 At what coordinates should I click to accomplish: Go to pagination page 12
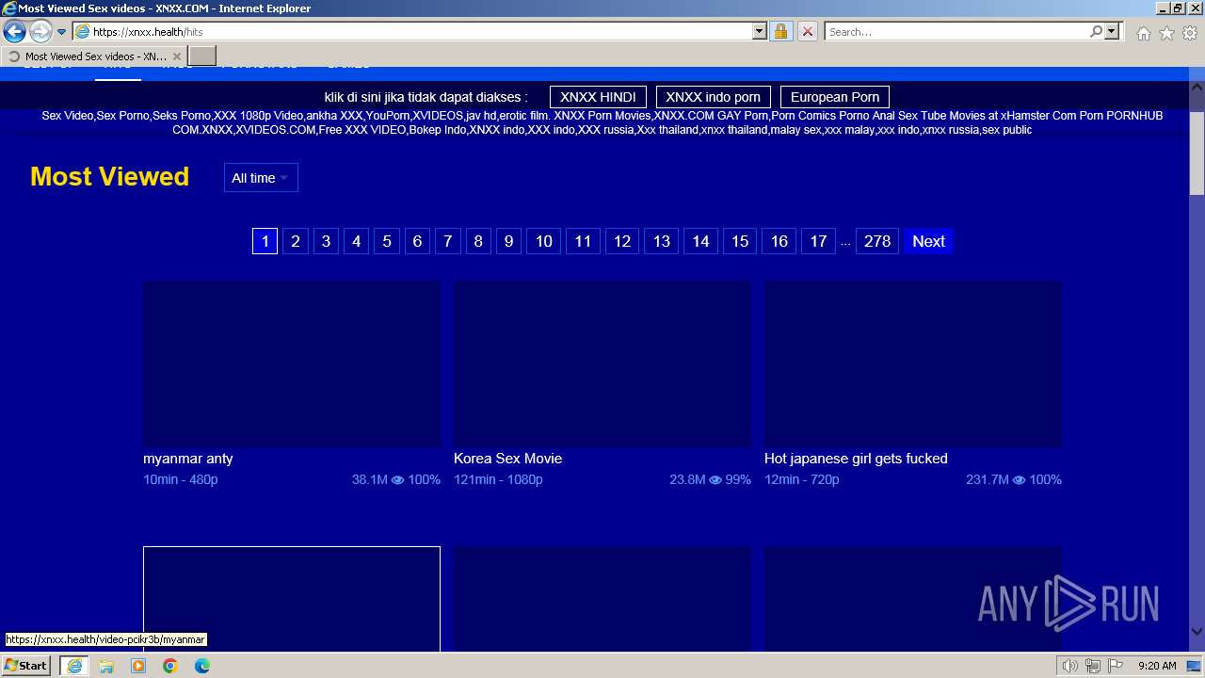[622, 241]
